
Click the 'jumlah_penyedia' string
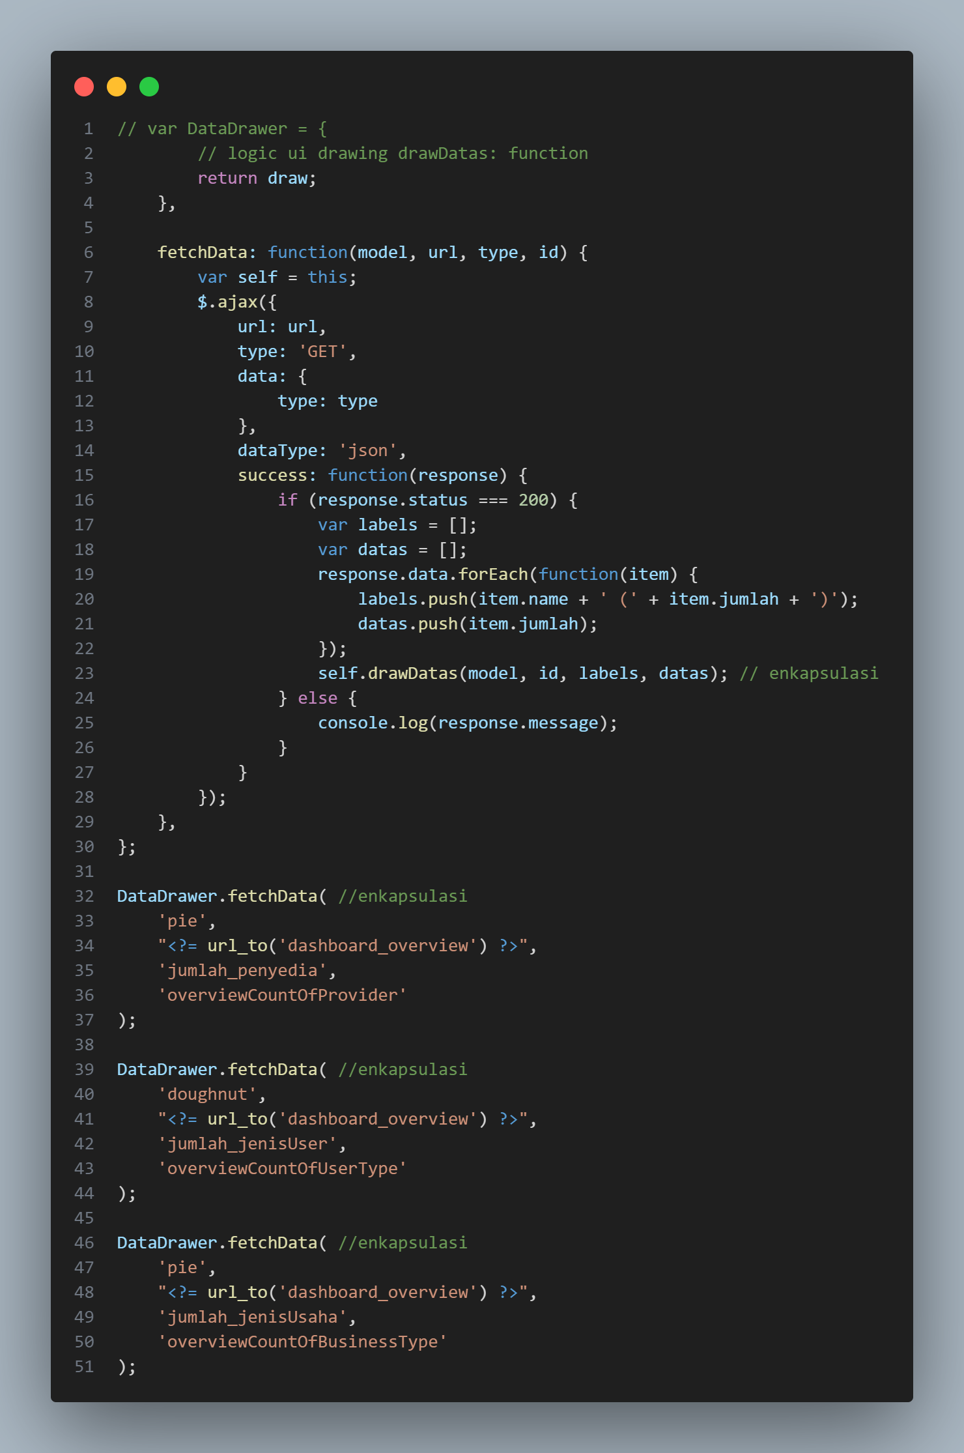point(242,971)
